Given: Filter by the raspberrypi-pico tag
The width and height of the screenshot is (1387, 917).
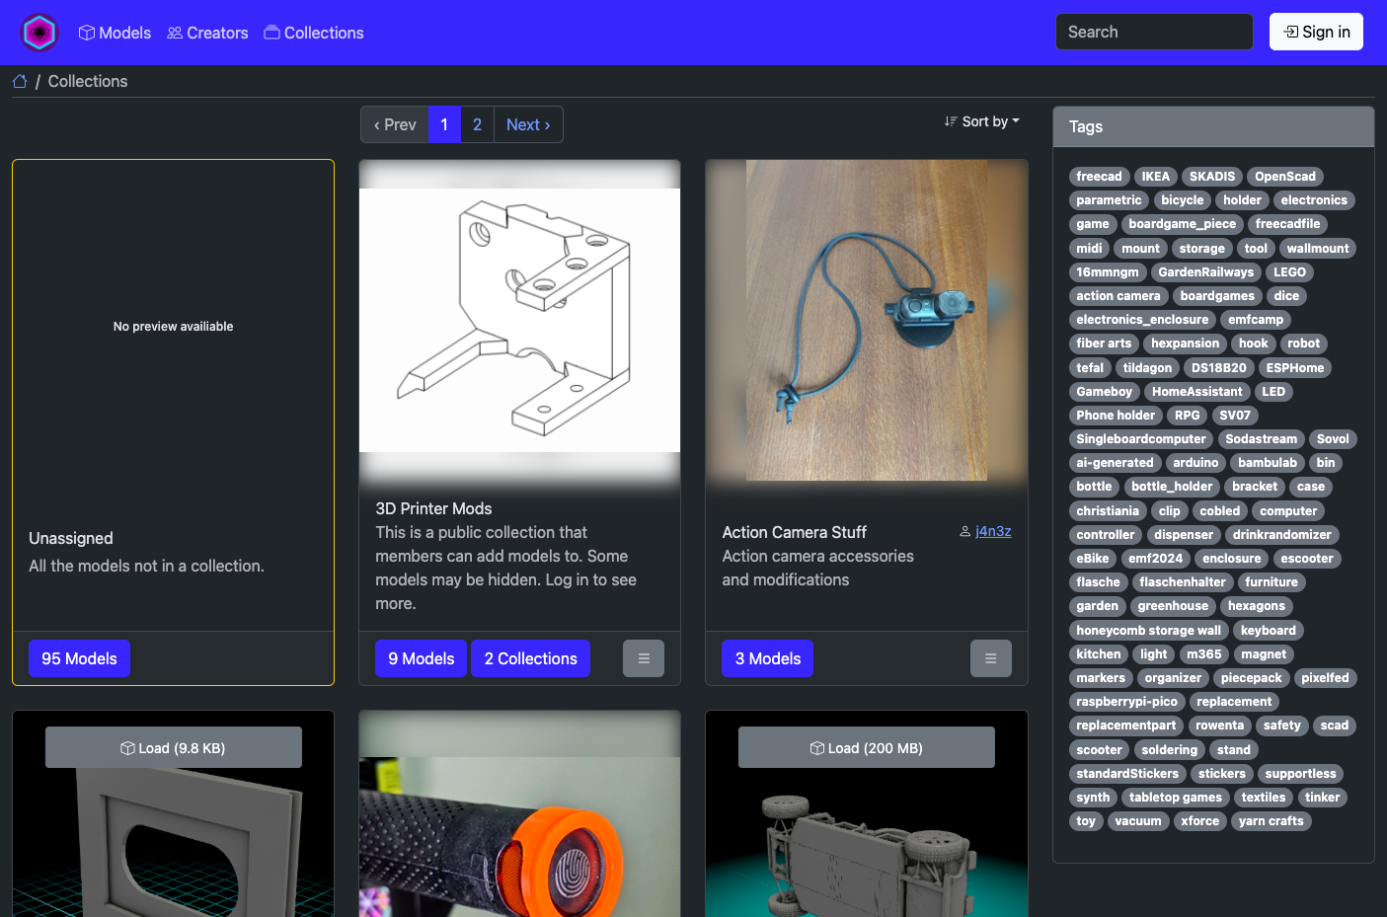Looking at the screenshot, I should 1126,702.
